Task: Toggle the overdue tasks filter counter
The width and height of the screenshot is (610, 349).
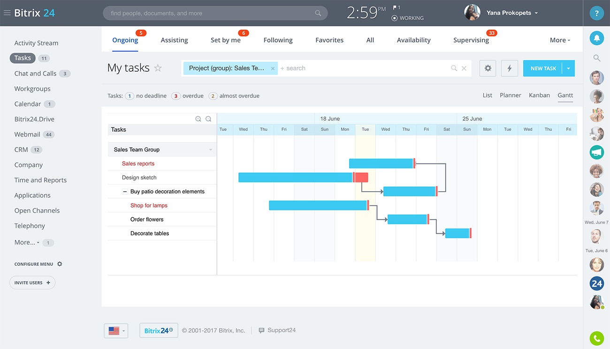Action: tap(176, 96)
